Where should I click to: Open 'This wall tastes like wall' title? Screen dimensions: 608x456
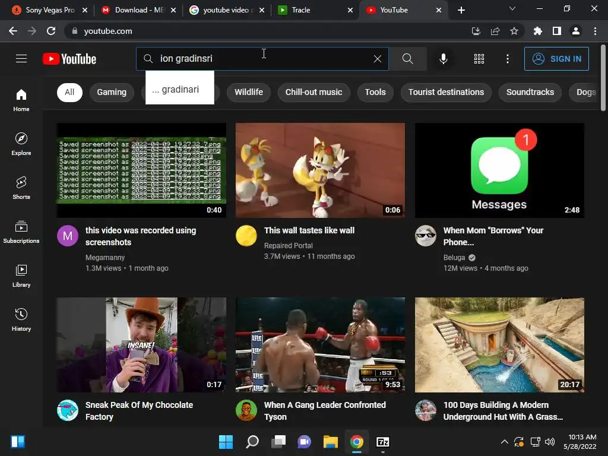click(x=309, y=230)
